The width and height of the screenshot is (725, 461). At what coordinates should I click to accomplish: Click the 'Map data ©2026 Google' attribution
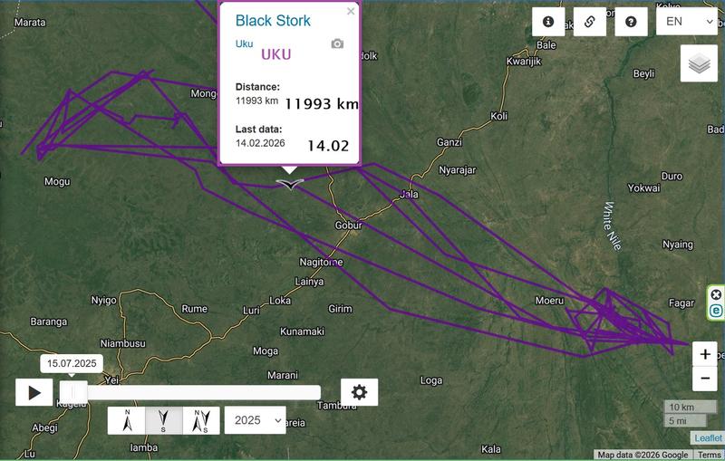[643, 455]
